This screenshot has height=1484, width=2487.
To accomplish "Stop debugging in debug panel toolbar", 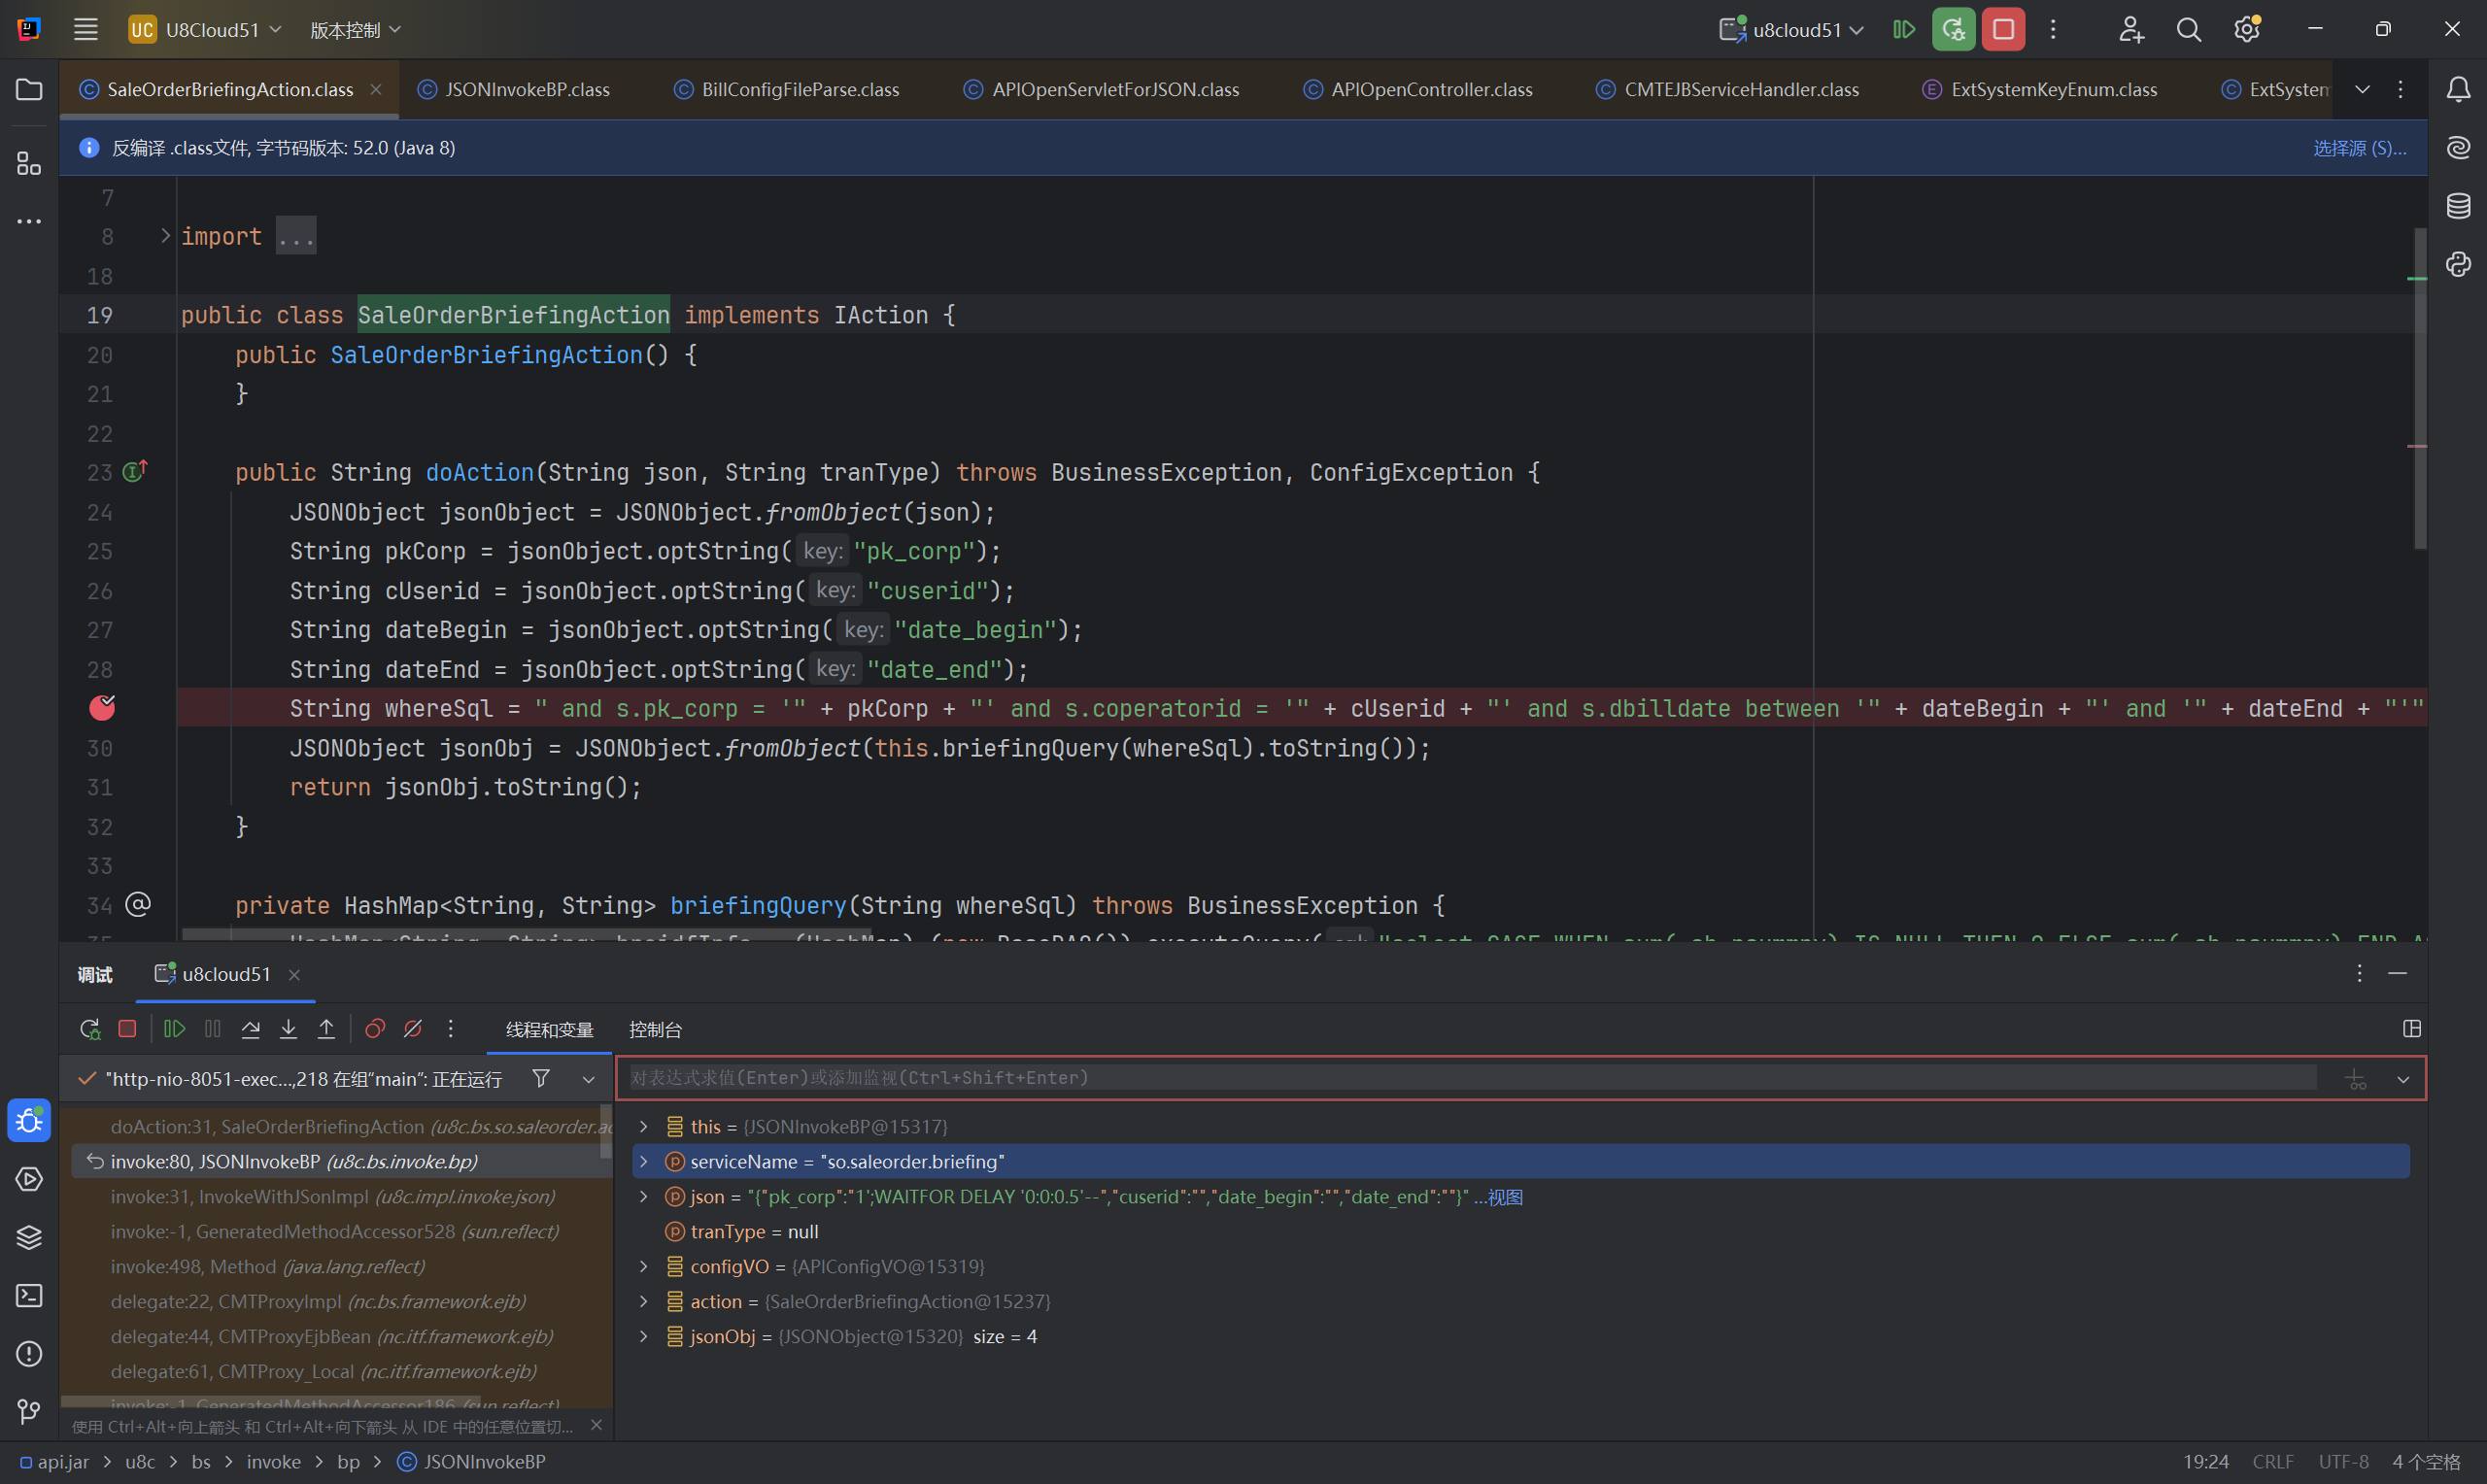I will 127,1029.
